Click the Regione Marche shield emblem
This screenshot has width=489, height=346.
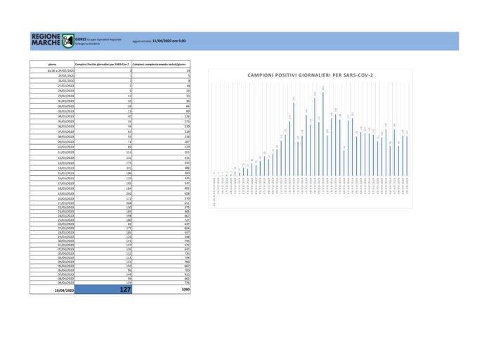68,41
